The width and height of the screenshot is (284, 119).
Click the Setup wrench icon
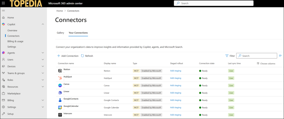pyautogui.click(x=3, y=114)
